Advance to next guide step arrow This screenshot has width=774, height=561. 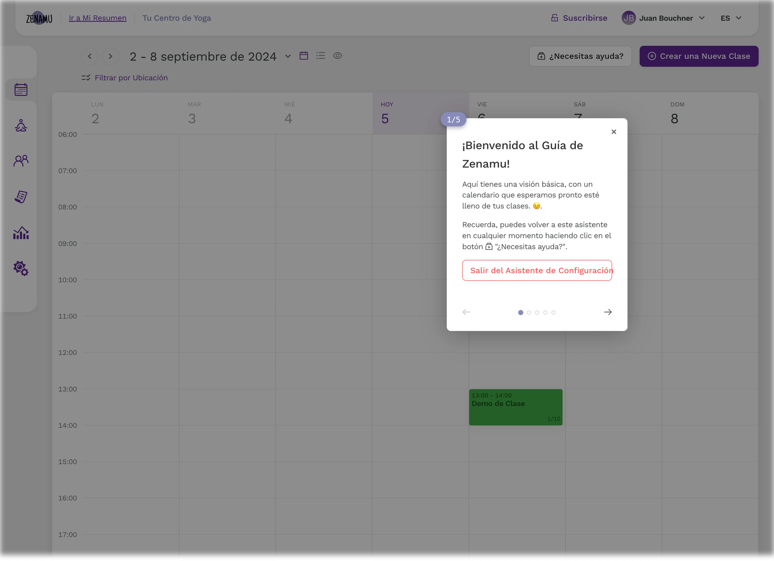[x=608, y=312]
